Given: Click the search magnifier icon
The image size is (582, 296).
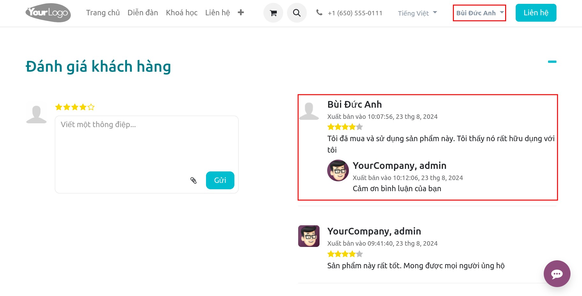Looking at the screenshot, I should click(x=297, y=13).
